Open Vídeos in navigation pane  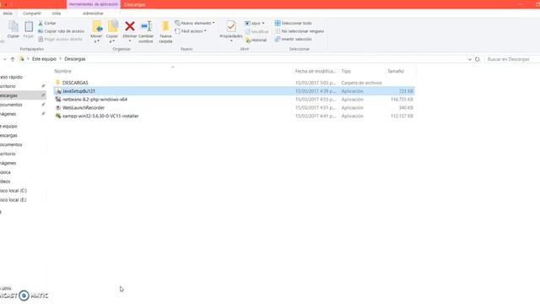click(x=5, y=182)
